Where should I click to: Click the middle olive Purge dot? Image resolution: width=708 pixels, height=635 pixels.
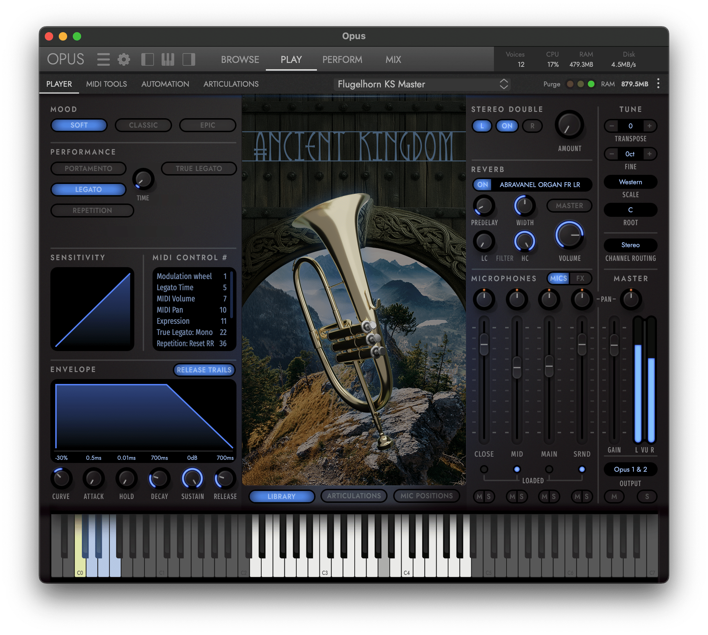(x=581, y=84)
